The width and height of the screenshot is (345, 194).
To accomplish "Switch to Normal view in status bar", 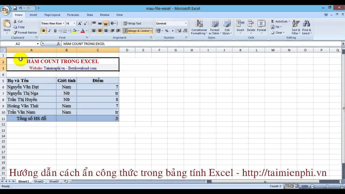I will (287, 186).
